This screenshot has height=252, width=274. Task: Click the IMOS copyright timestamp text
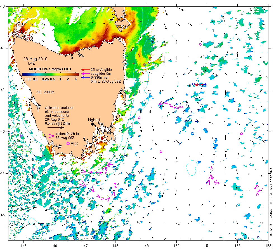tap(271, 201)
